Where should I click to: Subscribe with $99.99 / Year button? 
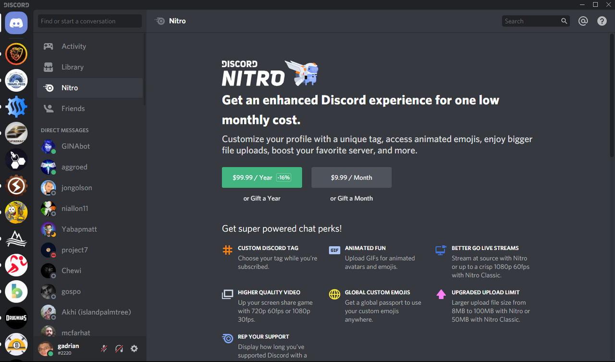click(262, 178)
